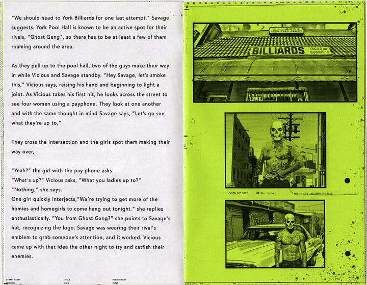Click line 'roaming around the area.'
The height and width of the screenshot is (285, 367).
(42, 46)
